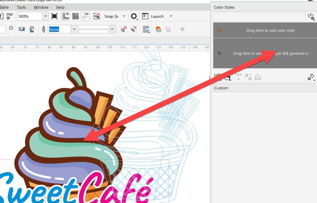Open the Tools menu

tap(21, 7)
